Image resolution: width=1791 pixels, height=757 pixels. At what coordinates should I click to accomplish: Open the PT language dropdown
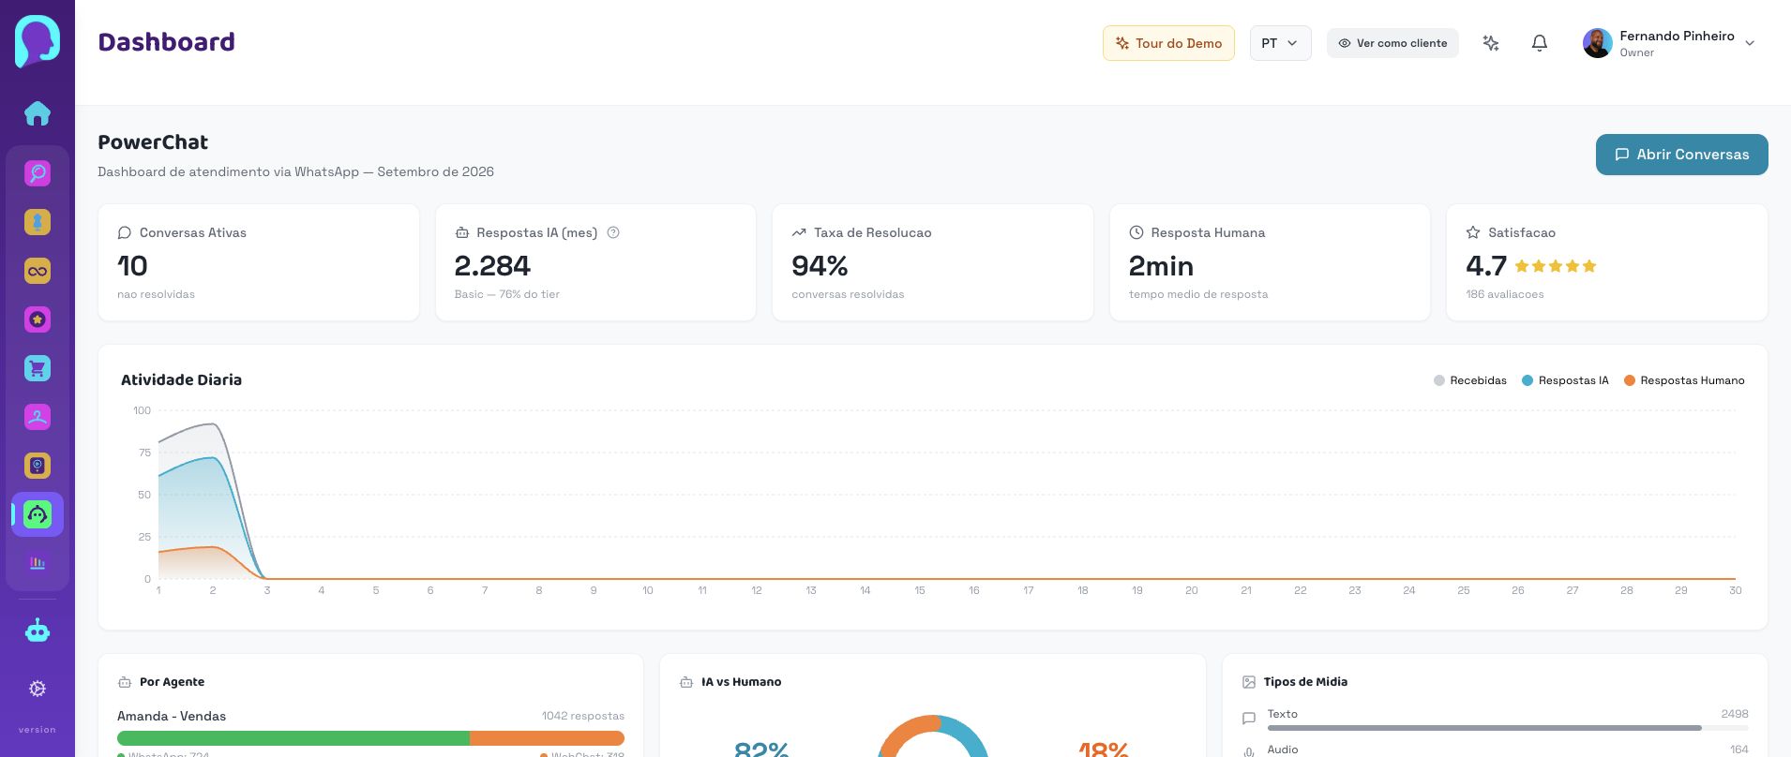pos(1280,43)
